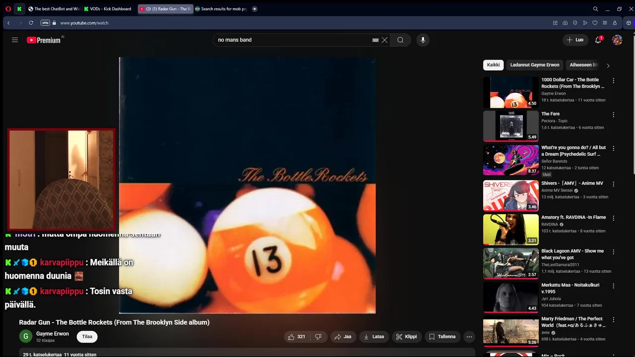This screenshot has height=357, width=635.
Task: Start voice search with the microphone
Action: pos(423,40)
